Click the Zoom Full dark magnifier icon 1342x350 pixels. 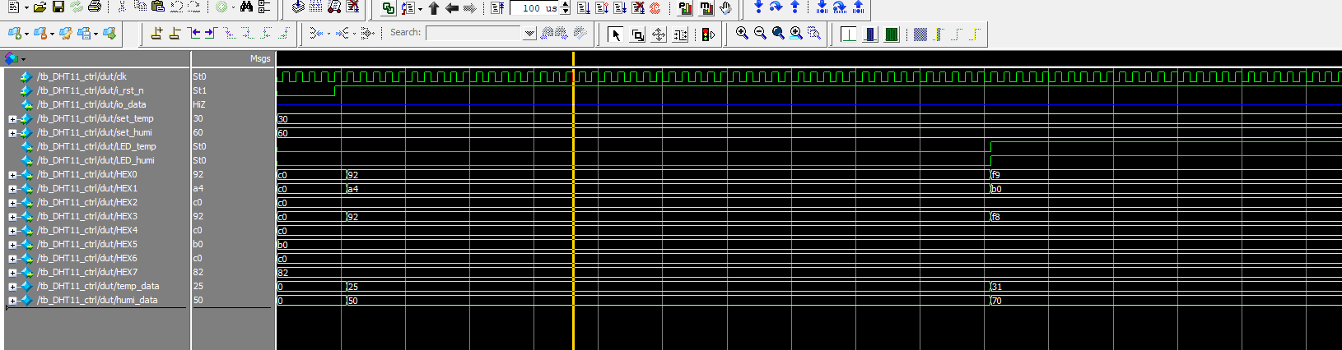click(x=778, y=34)
